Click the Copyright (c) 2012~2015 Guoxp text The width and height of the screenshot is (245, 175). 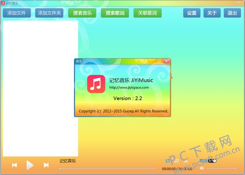click(123, 111)
